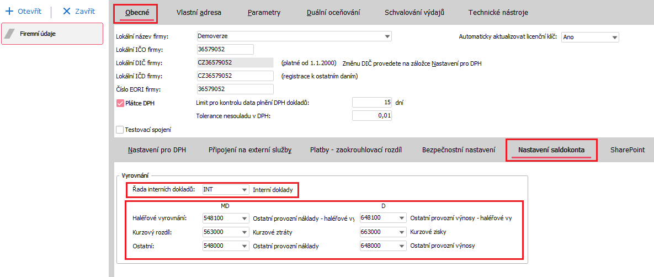
Task: Open the SharePoint subtab
Action: (x=628, y=150)
